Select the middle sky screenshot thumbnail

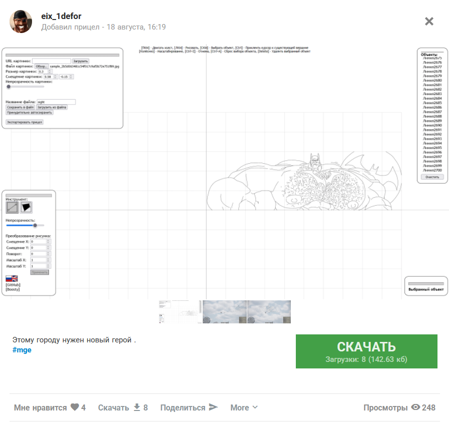pyautogui.click(x=224, y=312)
